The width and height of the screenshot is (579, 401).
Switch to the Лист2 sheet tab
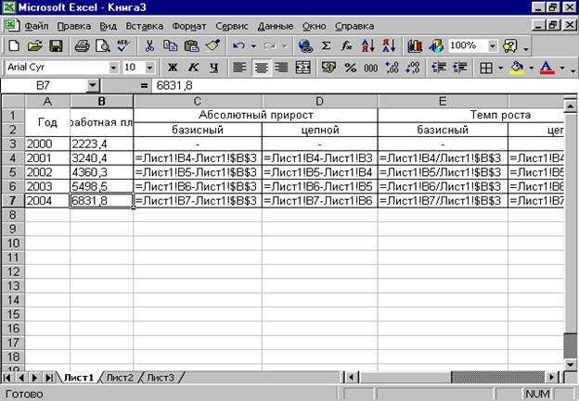(120, 377)
